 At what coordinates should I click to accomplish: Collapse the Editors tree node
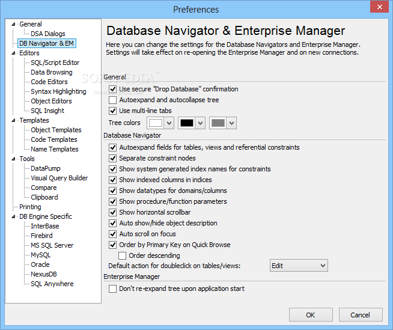(x=13, y=53)
